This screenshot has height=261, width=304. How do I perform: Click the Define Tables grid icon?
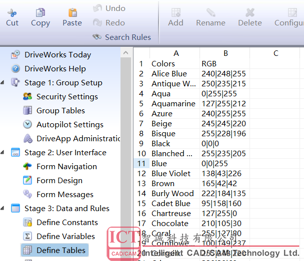pos(27,250)
